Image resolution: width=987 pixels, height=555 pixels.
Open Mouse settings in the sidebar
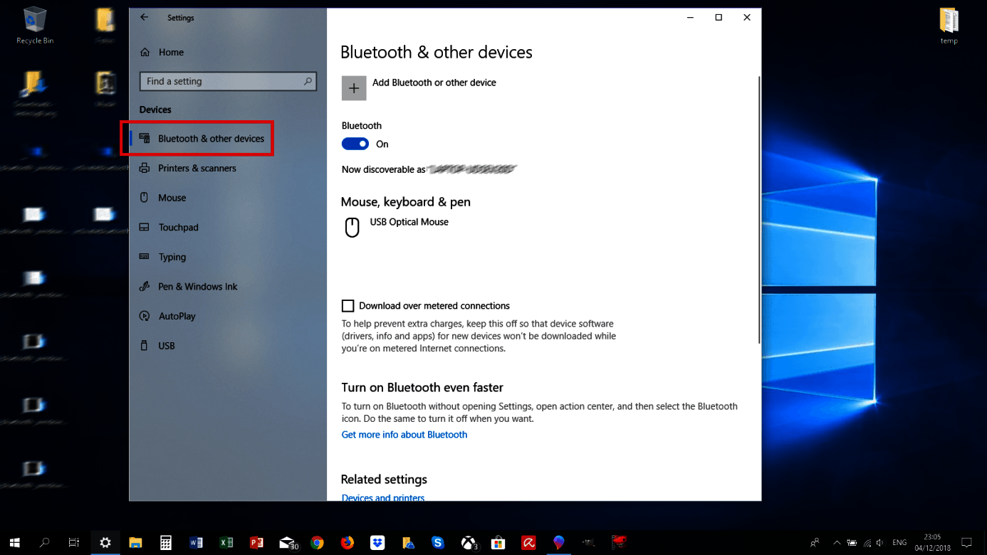click(171, 197)
